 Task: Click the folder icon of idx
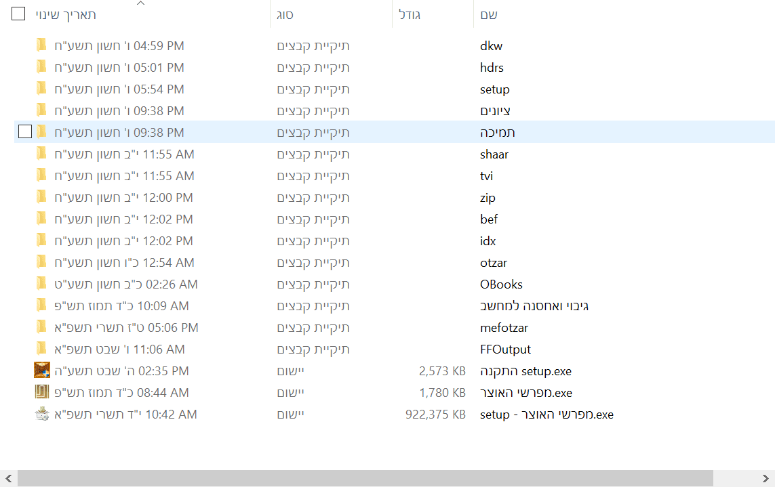[x=41, y=240]
